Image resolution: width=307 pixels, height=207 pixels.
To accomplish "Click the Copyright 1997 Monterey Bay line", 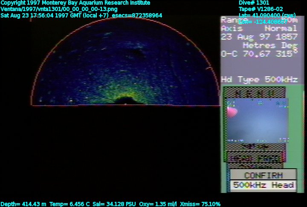I will [75, 3].
